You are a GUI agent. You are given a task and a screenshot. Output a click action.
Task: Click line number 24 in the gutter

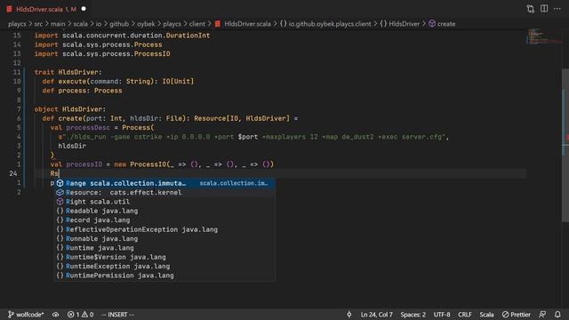tap(13, 173)
